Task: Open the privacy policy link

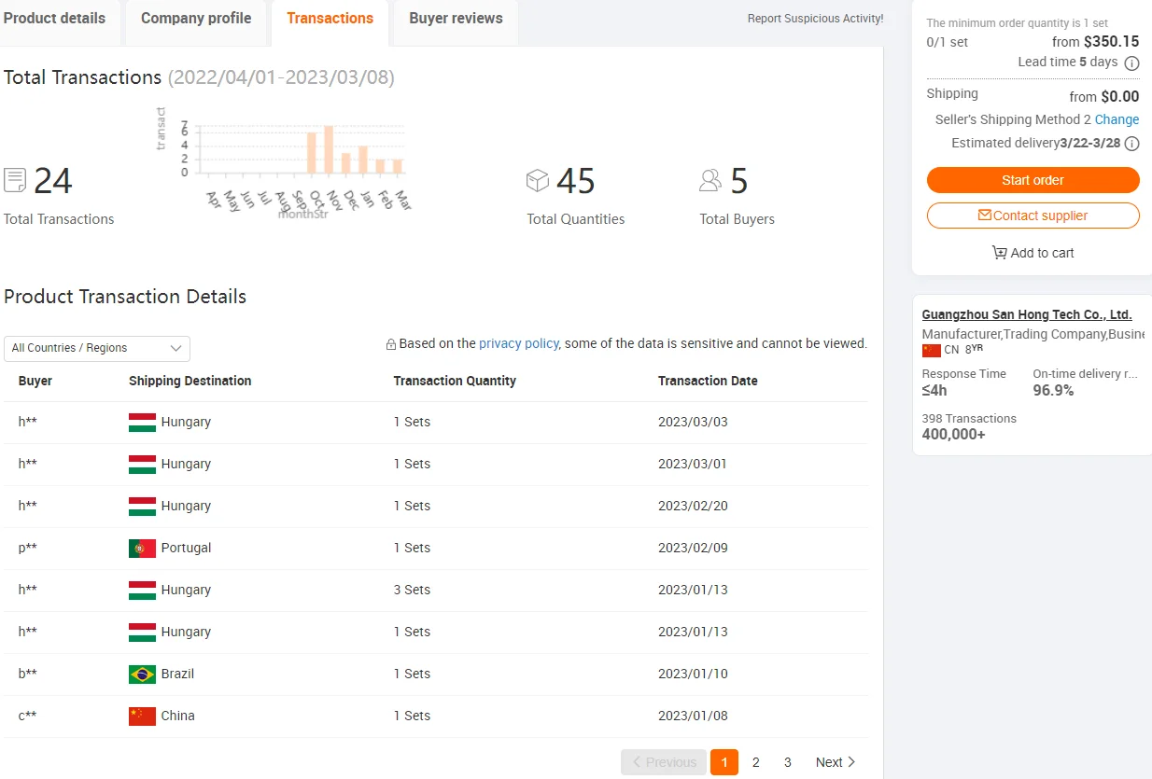Action: tap(518, 343)
